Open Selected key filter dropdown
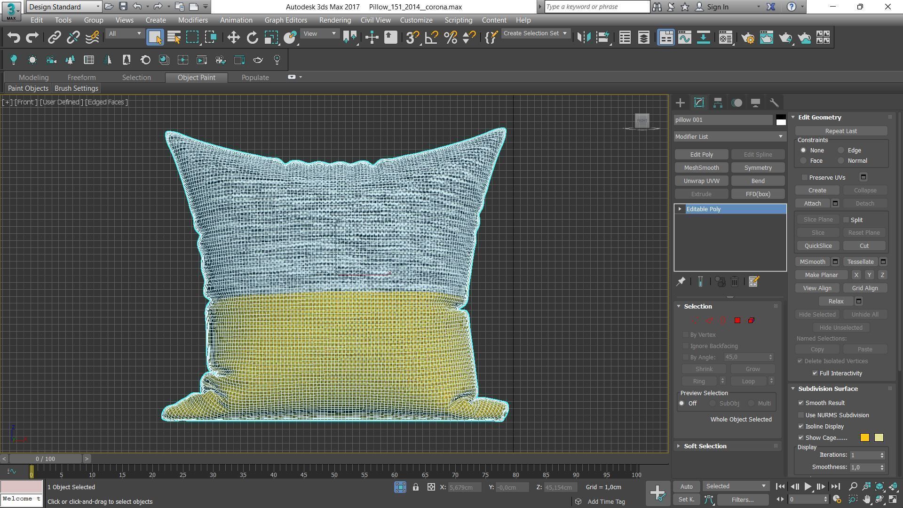 click(x=736, y=486)
